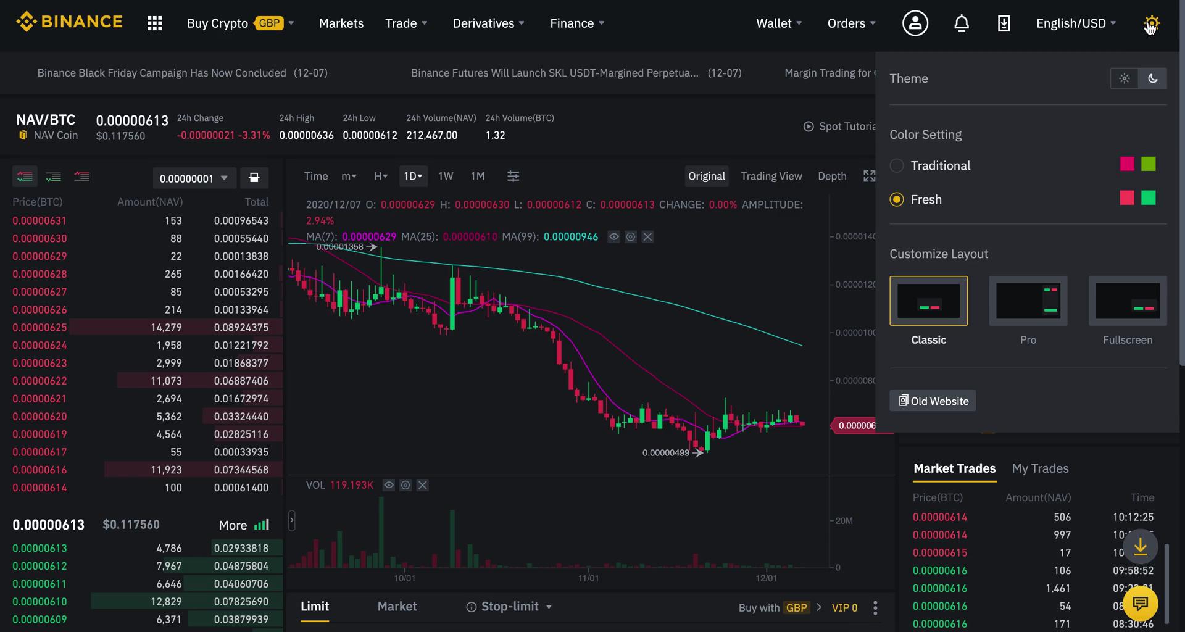This screenshot has height=632, width=1185.
Task: Open the hours interval dropdown
Action: (381, 176)
